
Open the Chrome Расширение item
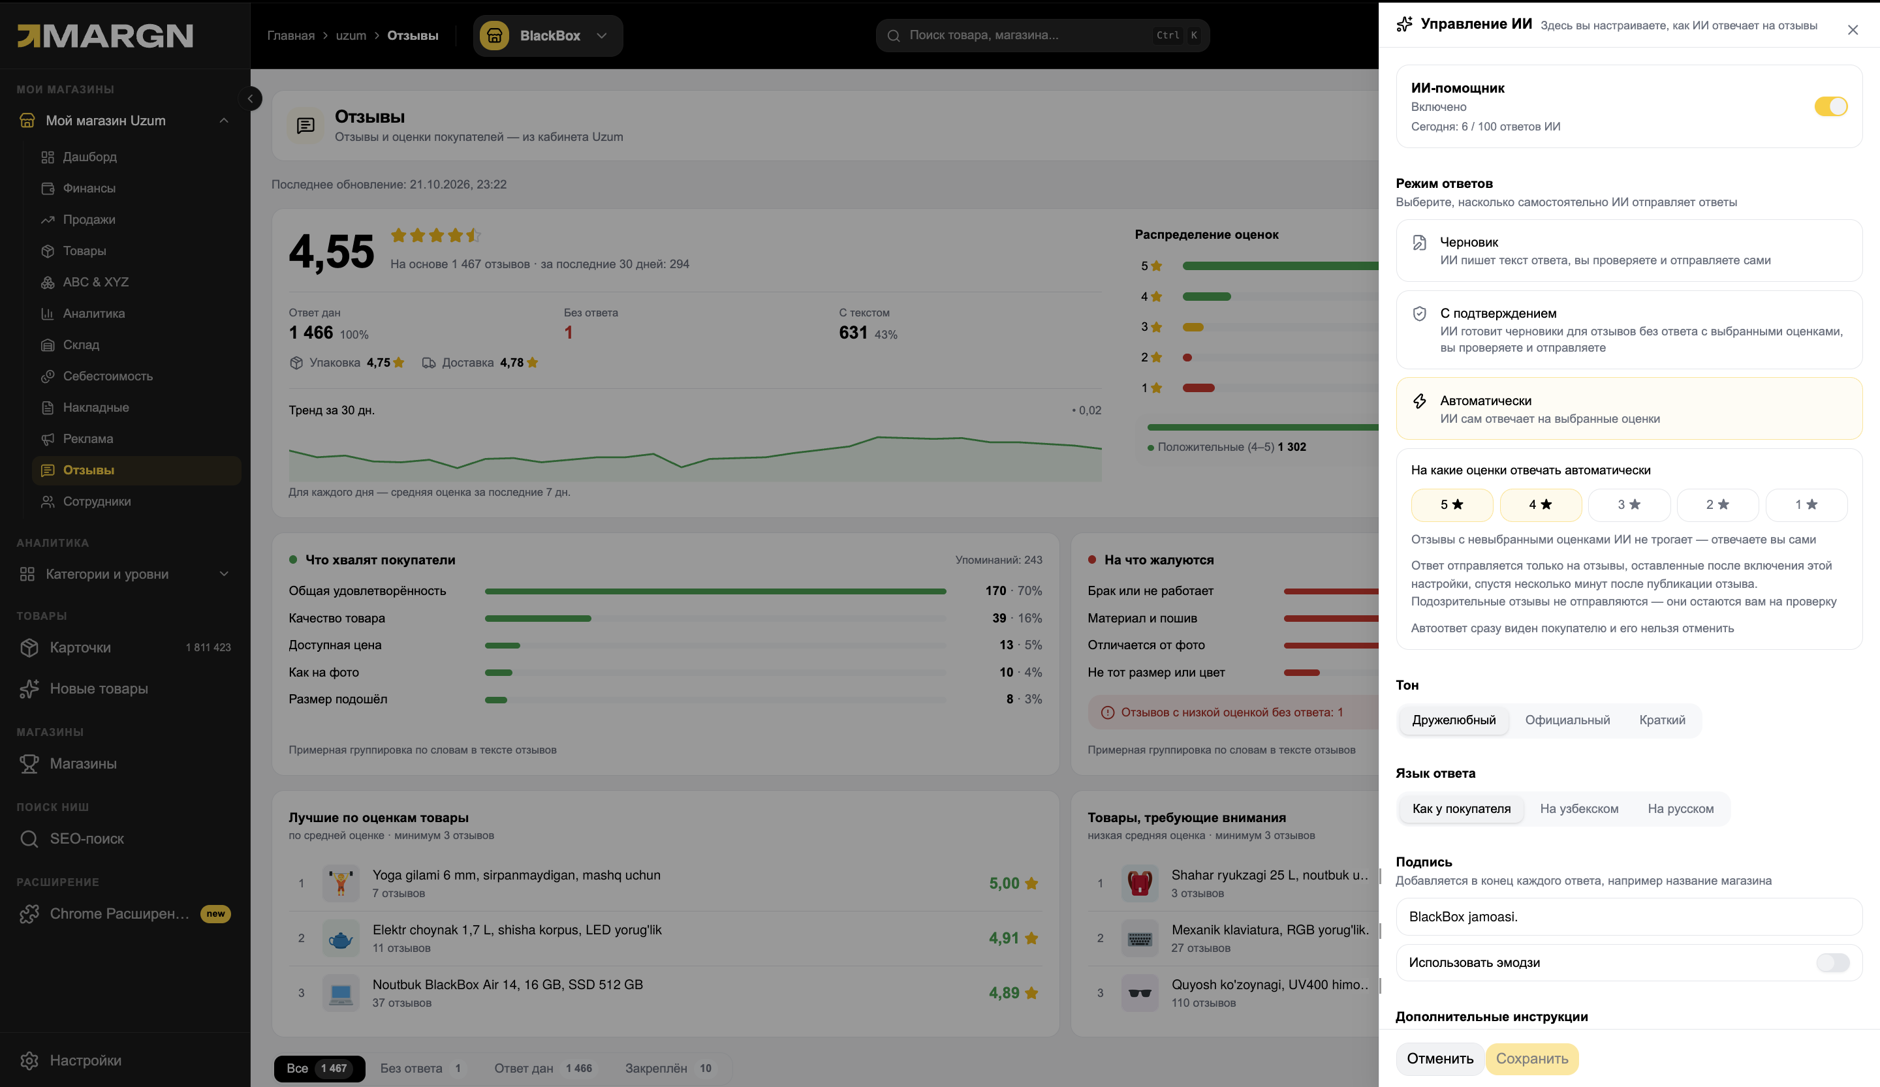[x=125, y=913]
